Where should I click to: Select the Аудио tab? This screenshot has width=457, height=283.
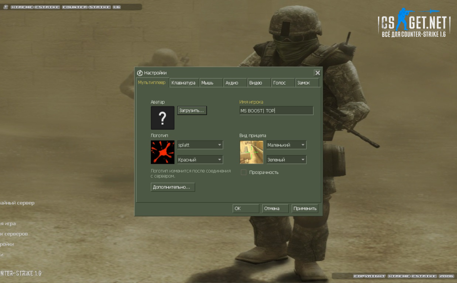click(x=235, y=83)
